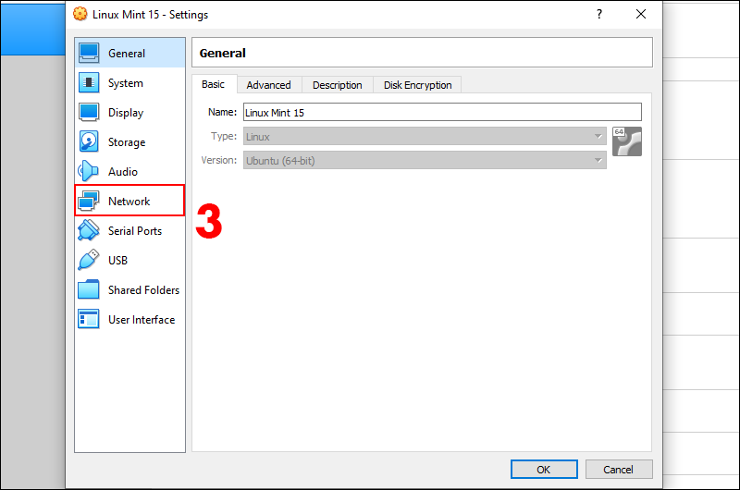Screen dimensions: 740x490
Task: Open the Display settings category
Action: (x=129, y=112)
